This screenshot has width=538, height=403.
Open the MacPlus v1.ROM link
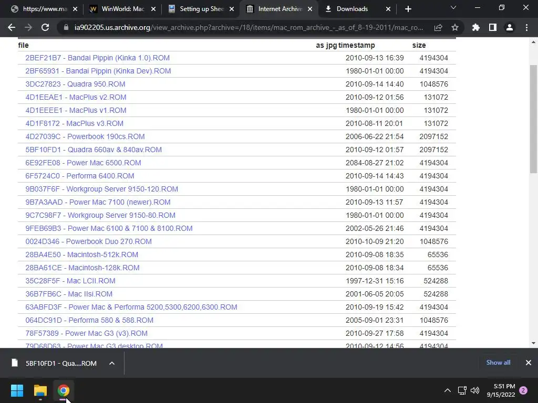[76, 110]
